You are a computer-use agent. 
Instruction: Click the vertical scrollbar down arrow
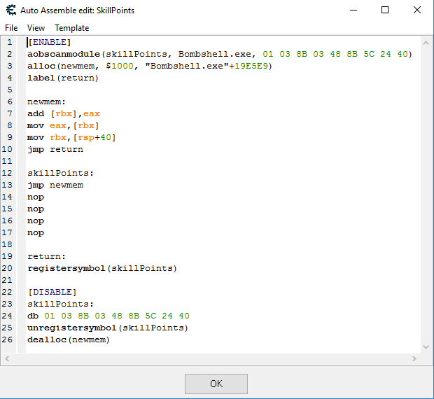tap(427, 347)
